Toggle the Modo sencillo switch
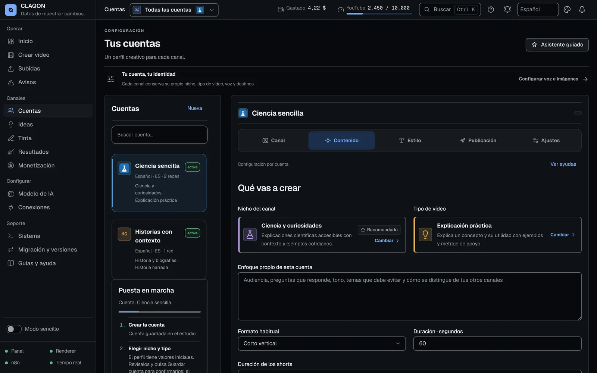 click(14, 329)
